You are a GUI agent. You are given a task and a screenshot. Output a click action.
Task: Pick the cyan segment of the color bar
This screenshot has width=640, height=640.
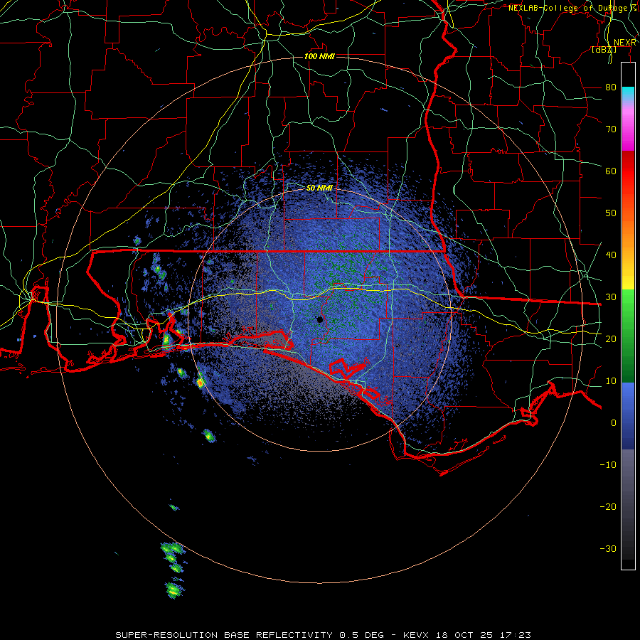click(x=628, y=95)
